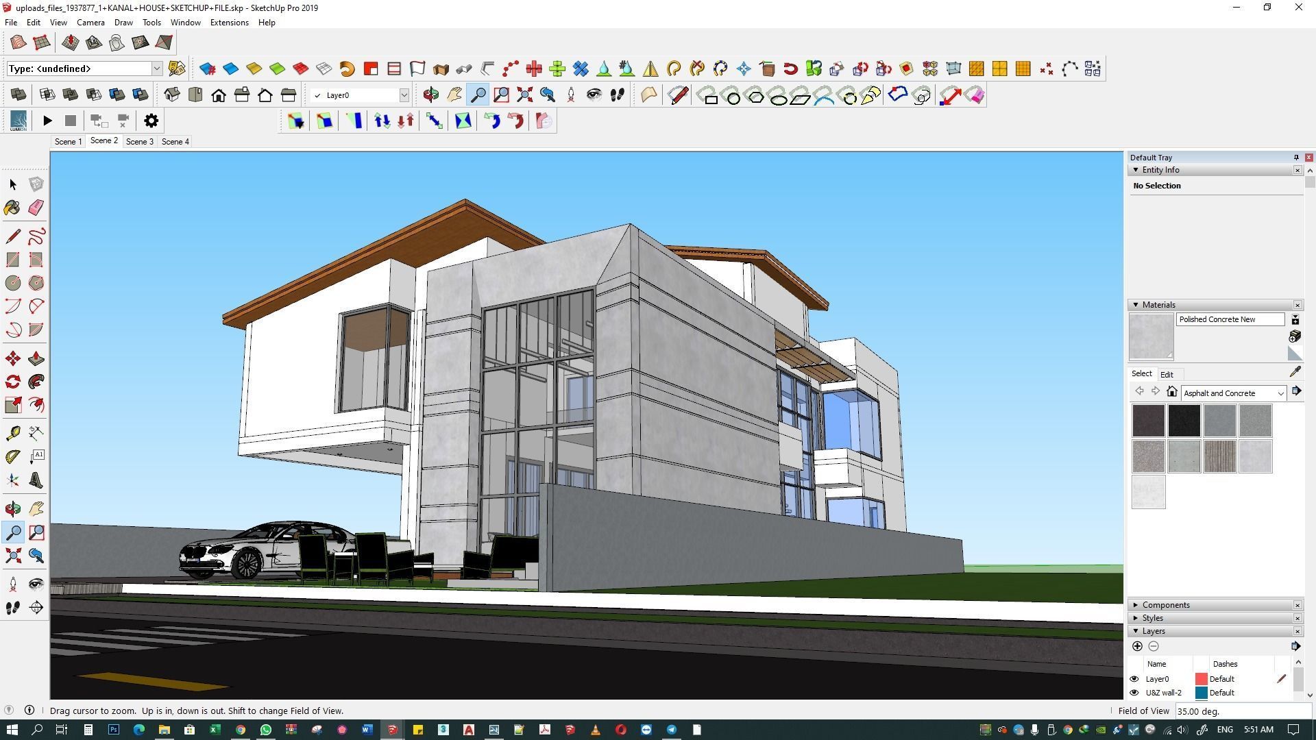Viewport: 1316px width, 740px height.
Task: Select the Protractor tool
Action: click(13, 456)
